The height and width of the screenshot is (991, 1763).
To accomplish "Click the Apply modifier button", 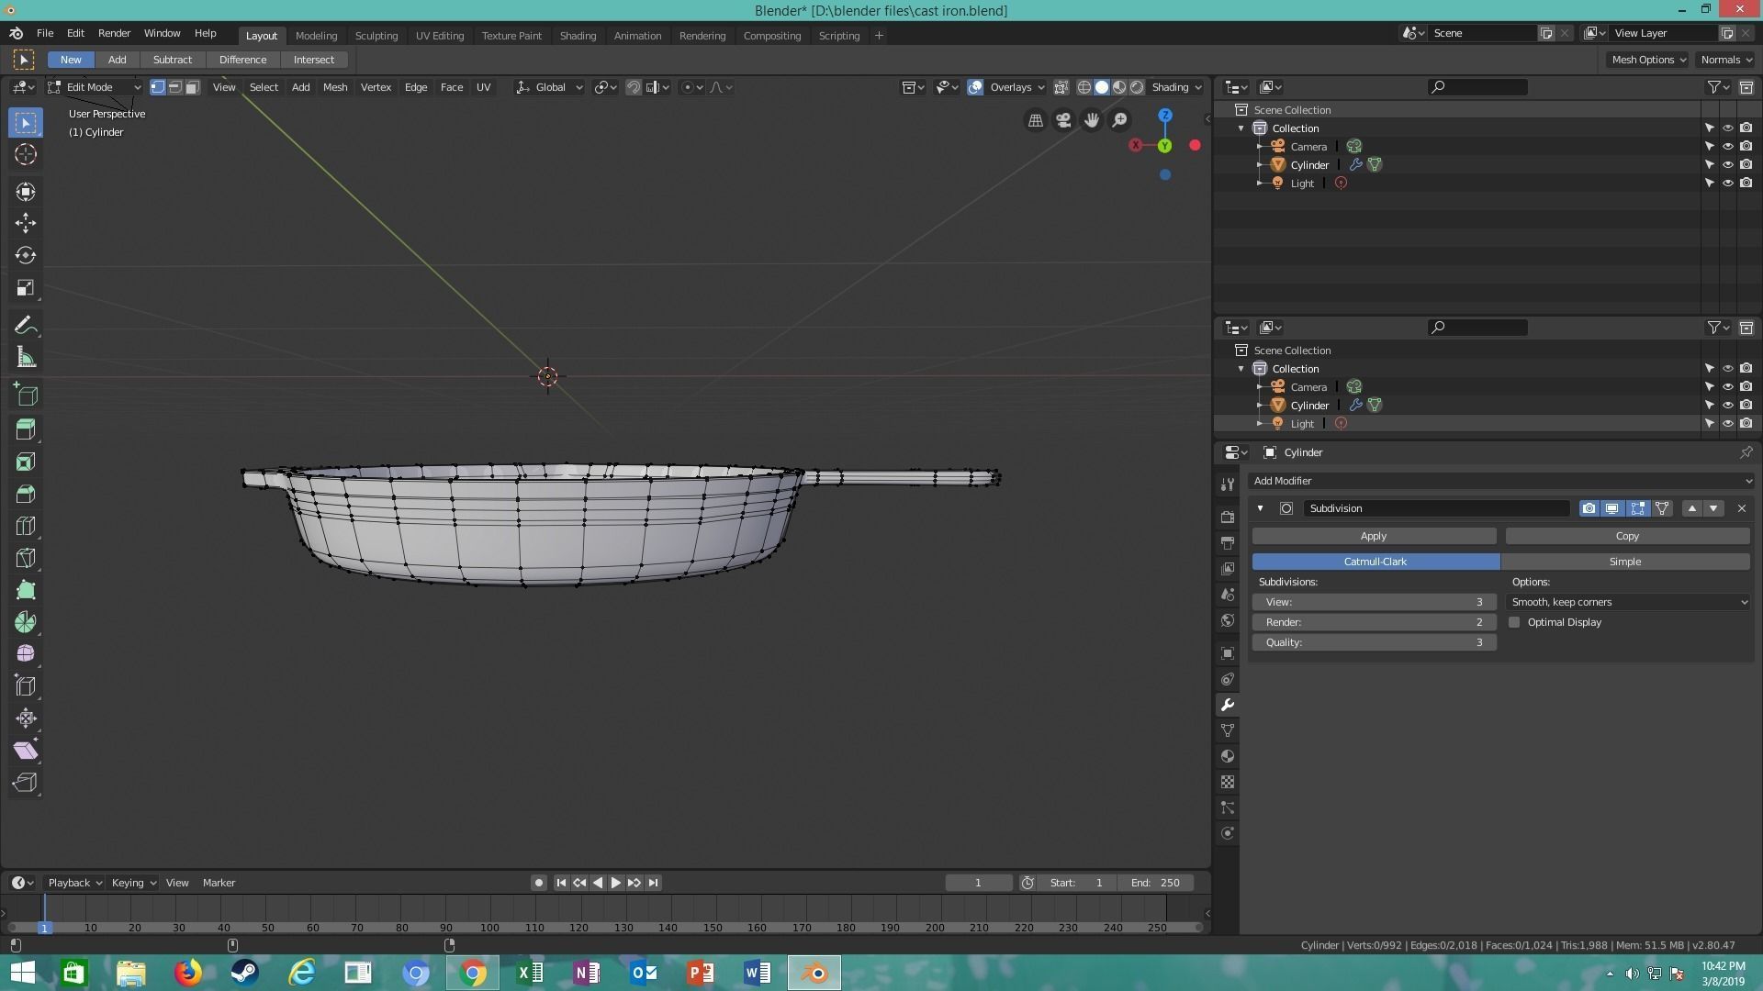I will point(1374,536).
